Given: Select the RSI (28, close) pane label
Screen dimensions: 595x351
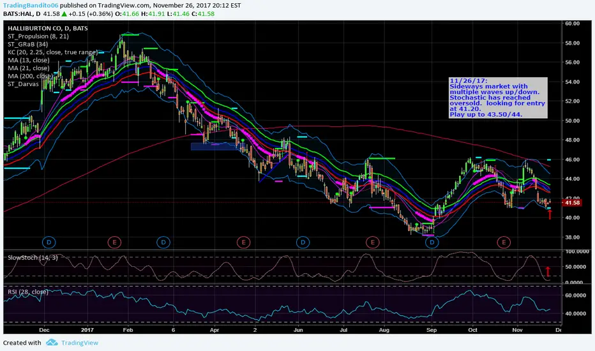Looking at the screenshot, I should click(28, 292).
